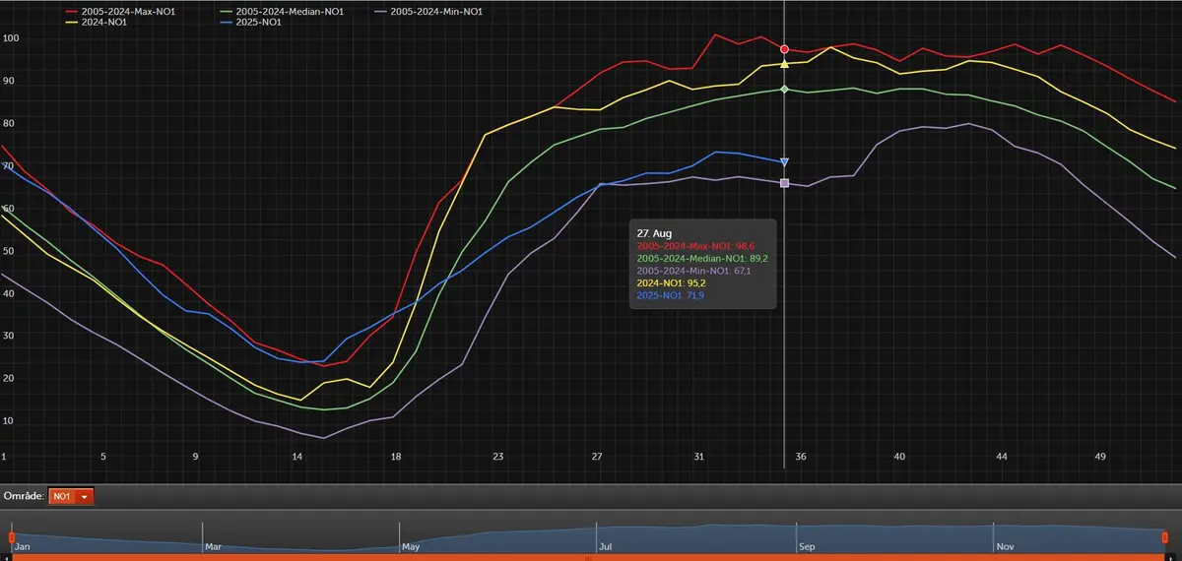Select the left range handle near Jan

pos(12,537)
